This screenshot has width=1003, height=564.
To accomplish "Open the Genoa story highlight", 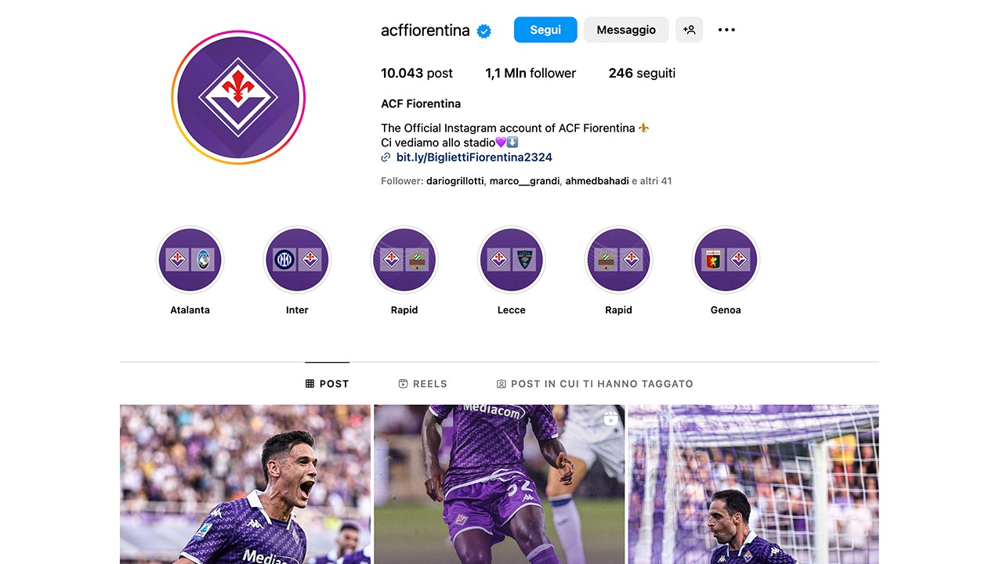I will [x=726, y=260].
